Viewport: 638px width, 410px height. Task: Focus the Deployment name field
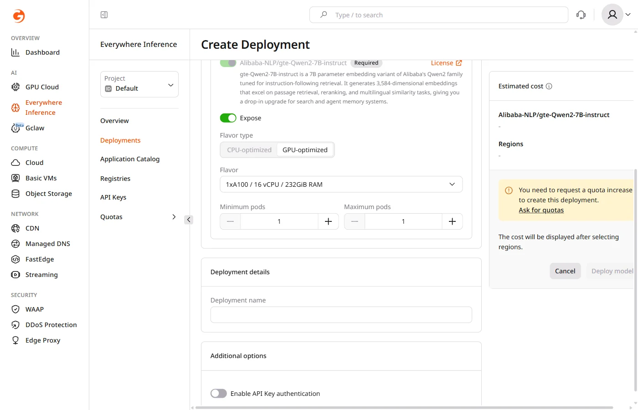click(341, 315)
